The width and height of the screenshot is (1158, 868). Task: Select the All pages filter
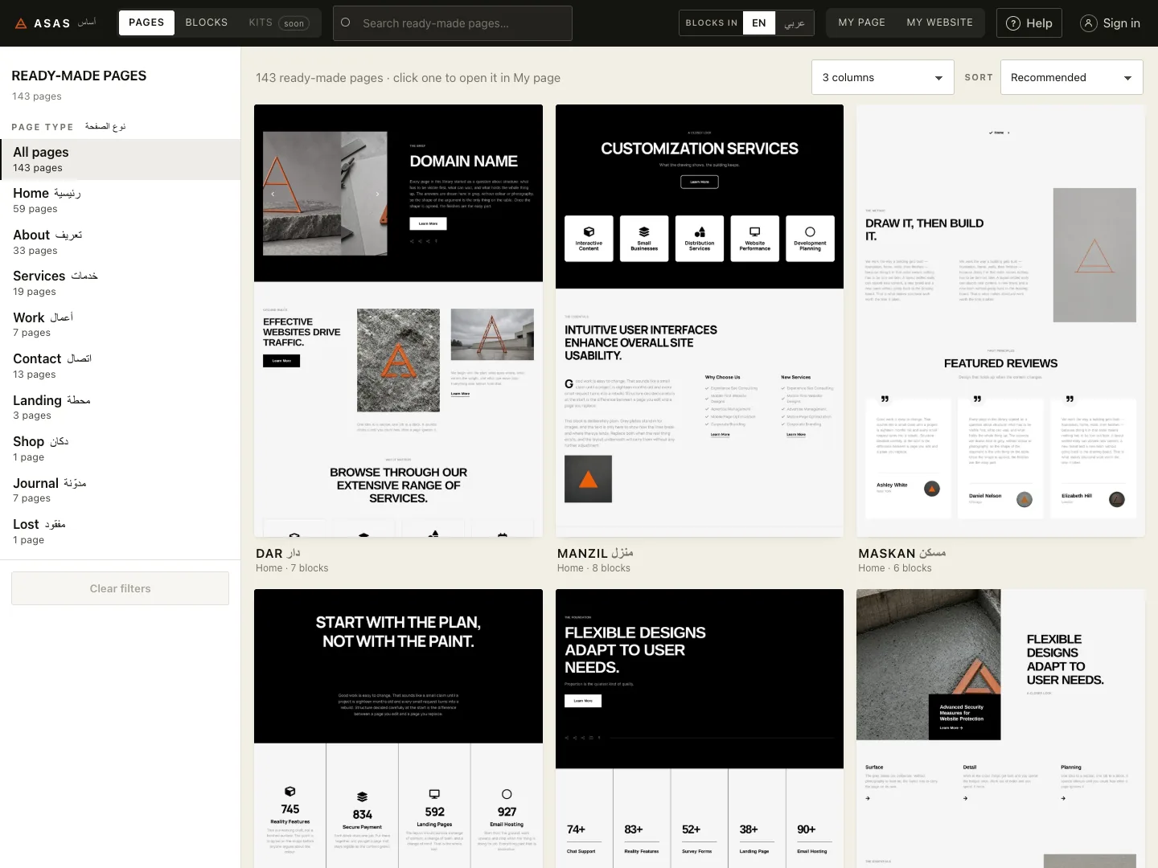120,159
